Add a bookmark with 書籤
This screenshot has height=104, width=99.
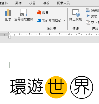pyautogui.click(x=92, y=16)
